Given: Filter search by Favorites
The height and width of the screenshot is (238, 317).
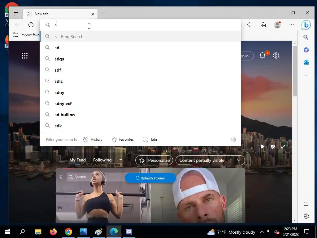Looking at the screenshot, I should pyautogui.click(x=123, y=139).
